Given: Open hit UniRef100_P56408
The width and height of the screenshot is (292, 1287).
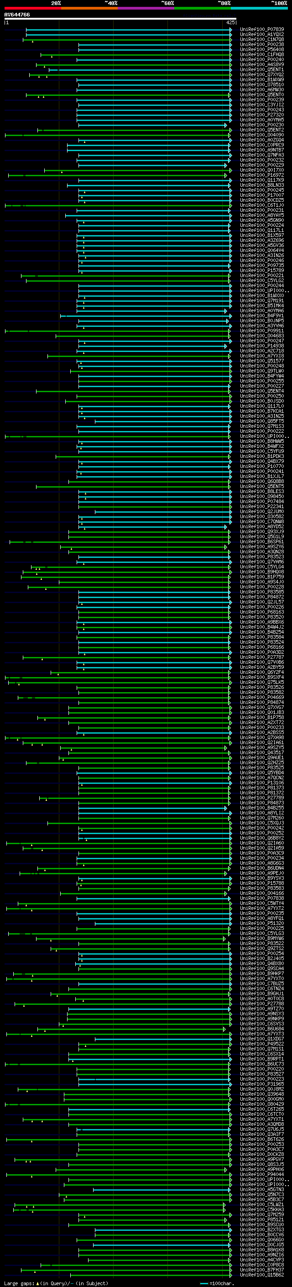Looking at the screenshot, I should [x=262, y=50].
